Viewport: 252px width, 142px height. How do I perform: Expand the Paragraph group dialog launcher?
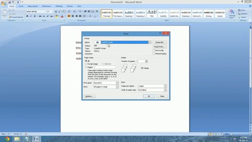98,21
